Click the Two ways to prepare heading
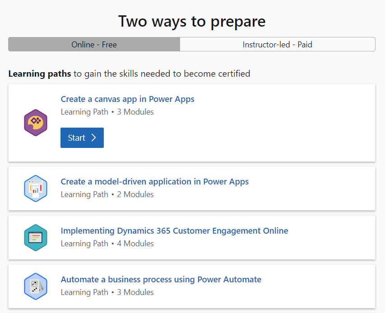The width and height of the screenshot is (385, 313). pos(192,21)
